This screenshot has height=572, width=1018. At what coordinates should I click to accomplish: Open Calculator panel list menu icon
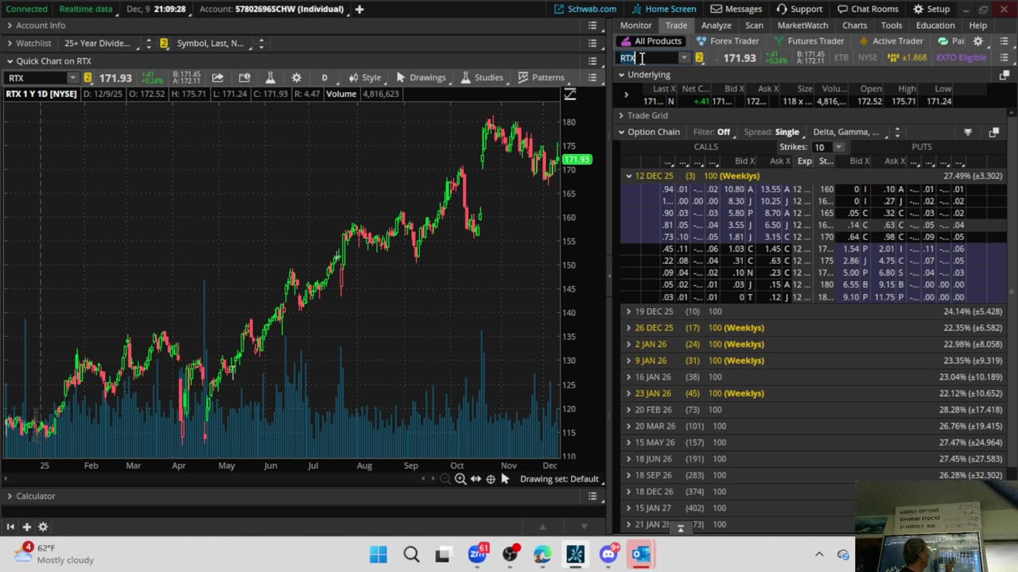pyautogui.click(x=593, y=496)
